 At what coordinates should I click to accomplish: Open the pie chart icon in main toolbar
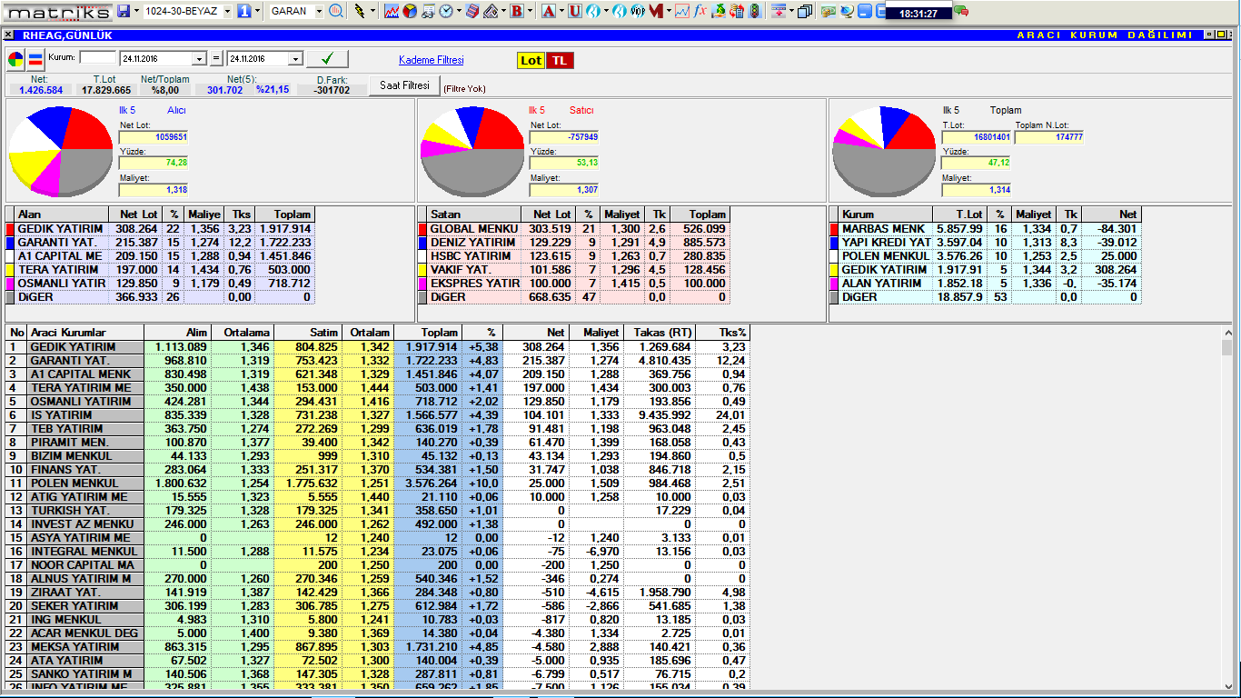409,12
